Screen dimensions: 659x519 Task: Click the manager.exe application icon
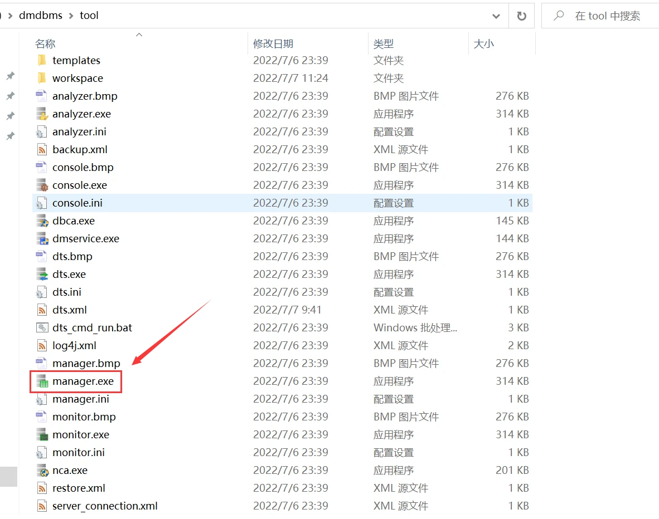pyautogui.click(x=42, y=381)
